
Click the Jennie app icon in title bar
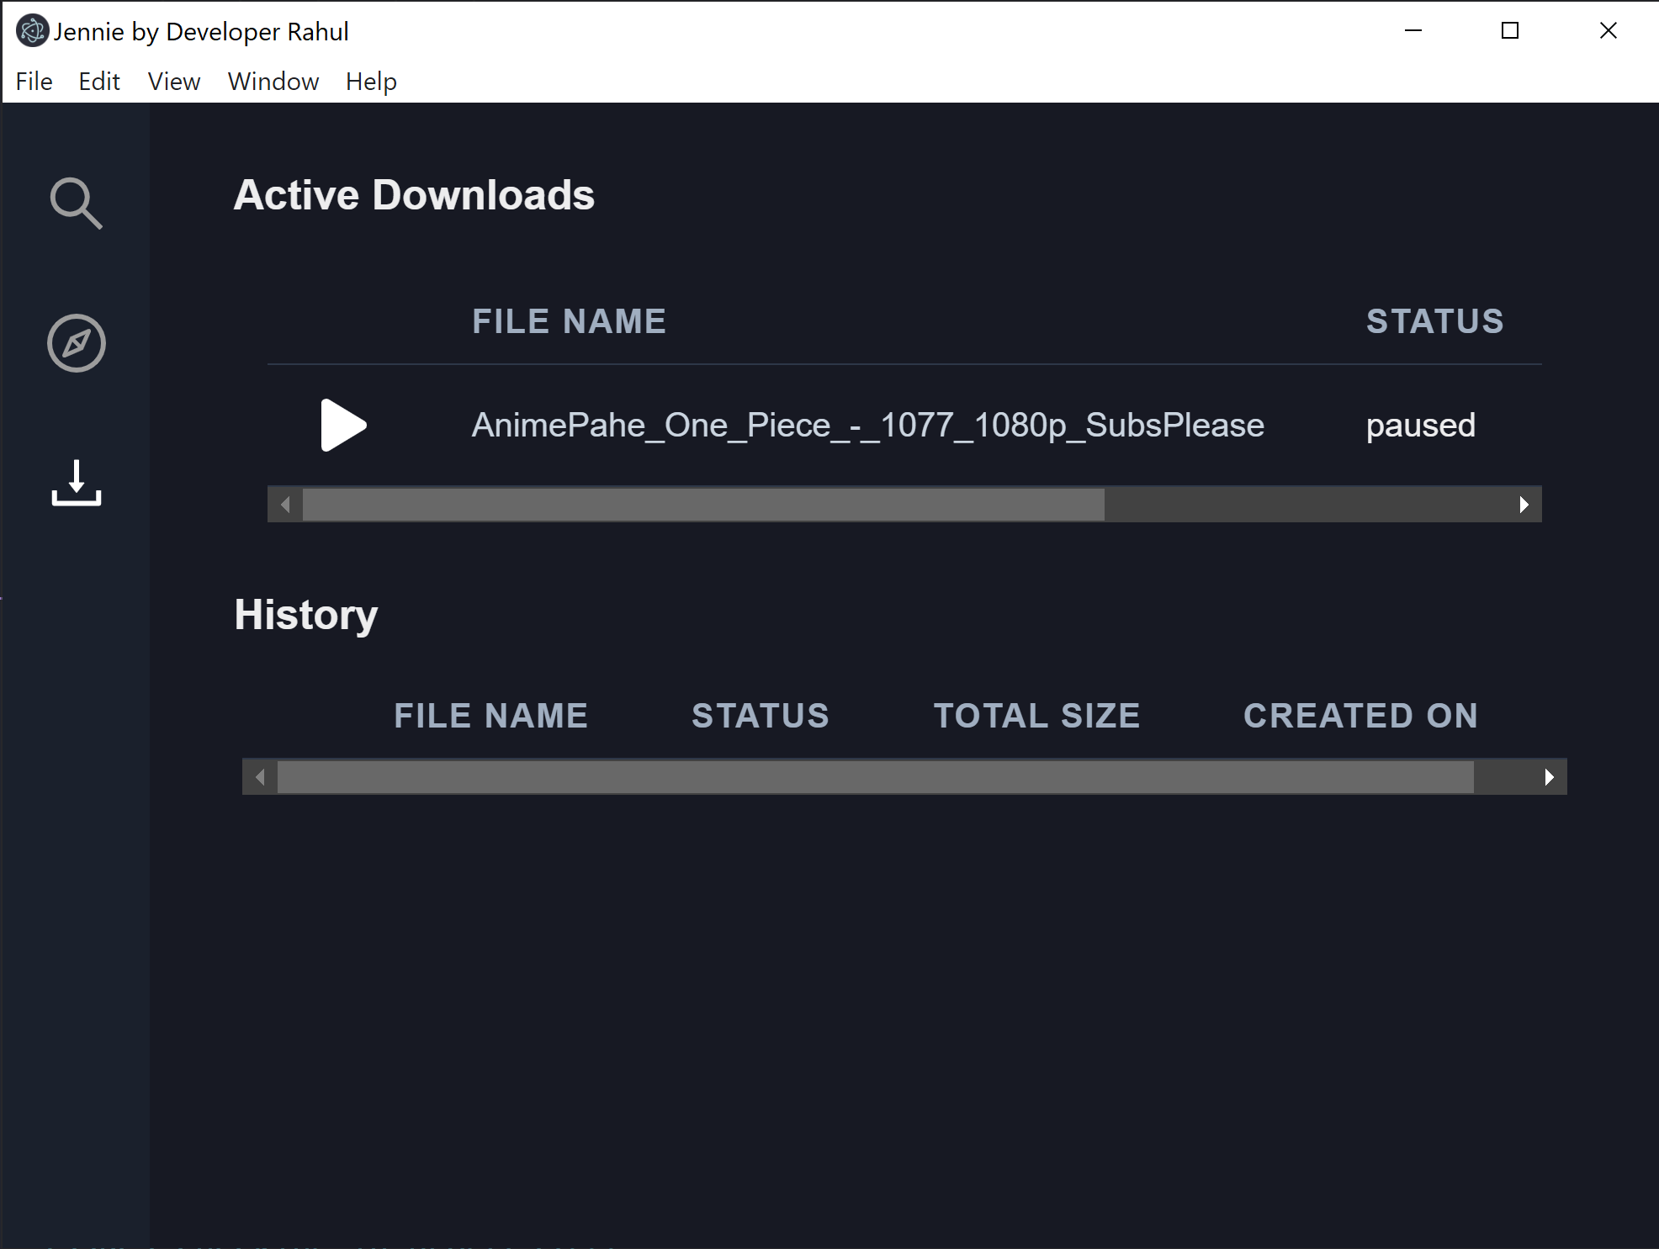click(x=32, y=31)
